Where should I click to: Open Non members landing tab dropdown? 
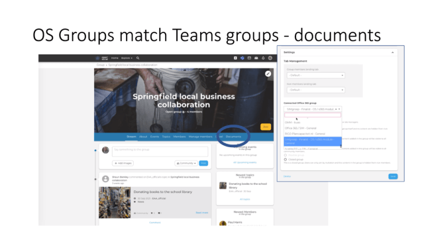tap(315, 90)
